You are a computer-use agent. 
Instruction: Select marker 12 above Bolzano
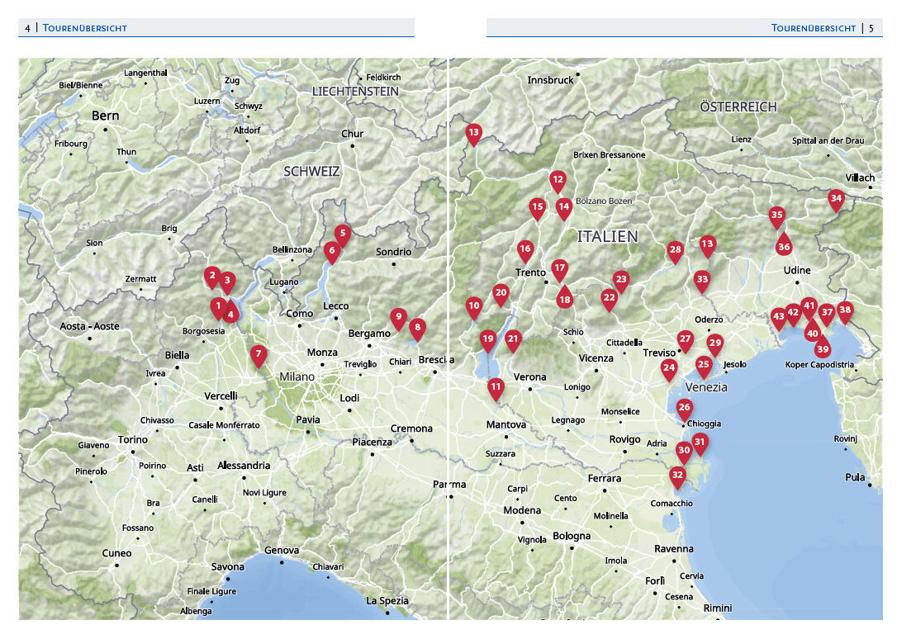point(558,180)
